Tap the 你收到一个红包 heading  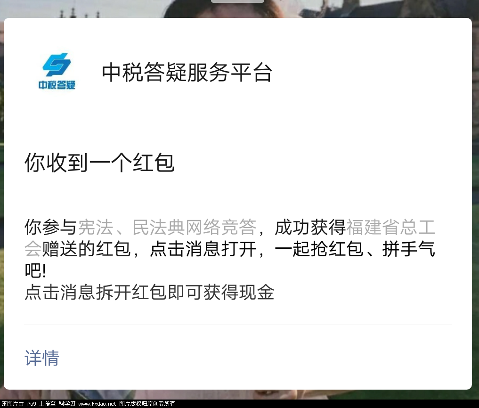click(x=99, y=163)
